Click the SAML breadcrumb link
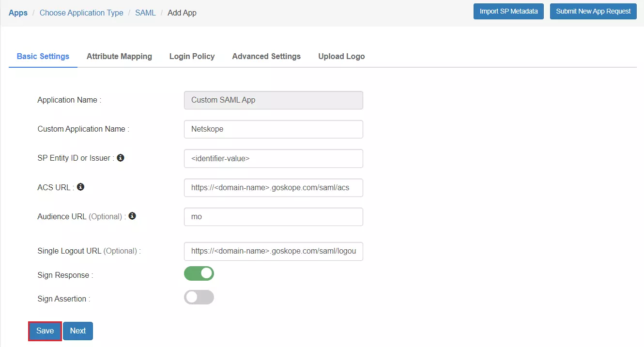644x347 pixels. [145, 13]
